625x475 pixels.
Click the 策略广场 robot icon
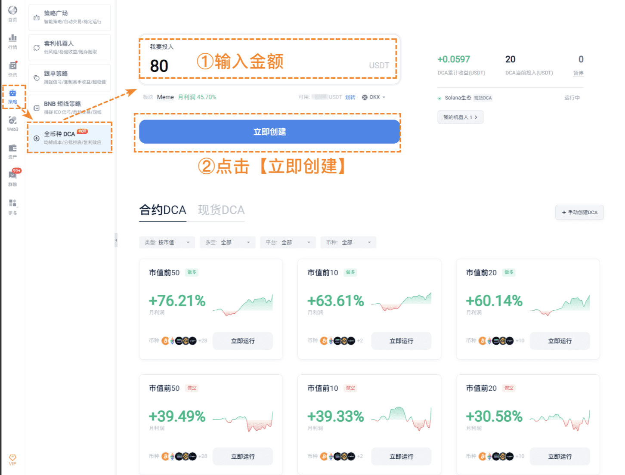37,18
